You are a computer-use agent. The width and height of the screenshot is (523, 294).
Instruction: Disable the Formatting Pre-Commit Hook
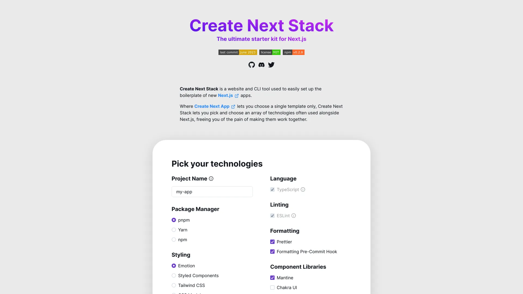(x=272, y=251)
